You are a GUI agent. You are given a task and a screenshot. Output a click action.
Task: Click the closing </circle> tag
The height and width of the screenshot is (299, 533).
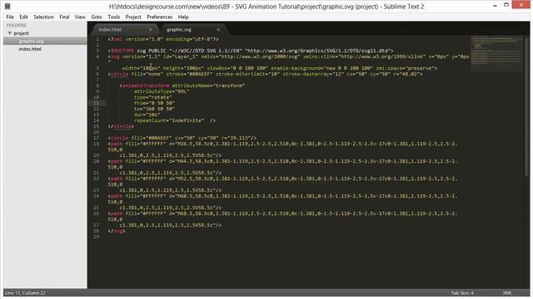point(121,126)
